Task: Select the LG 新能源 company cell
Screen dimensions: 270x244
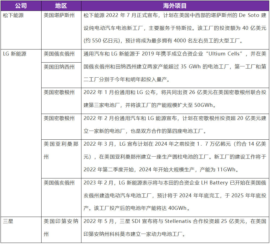Action: click(x=21, y=133)
